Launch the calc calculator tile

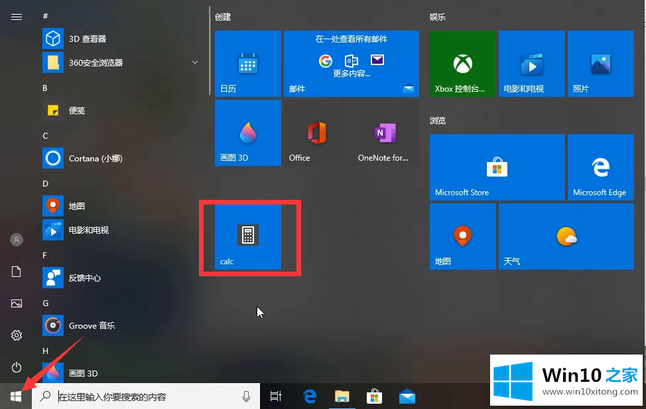247,236
